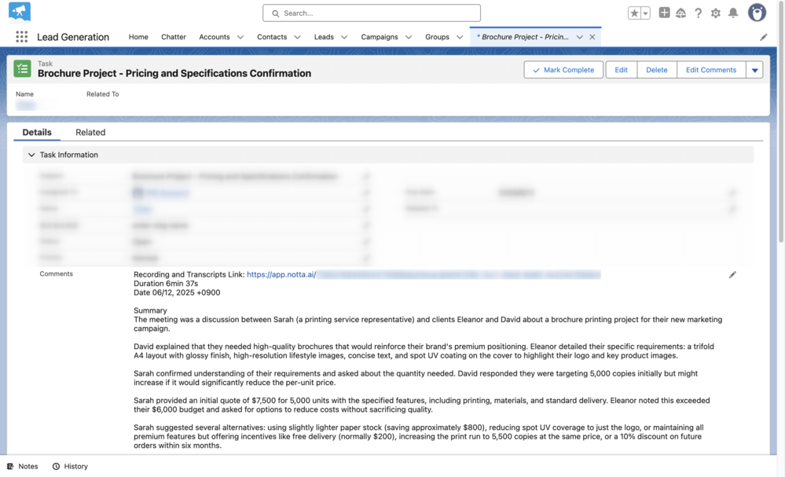Go to the Home tab
Image resolution: width=785 pixels, height=477 pixels.
tap(138, 37)
